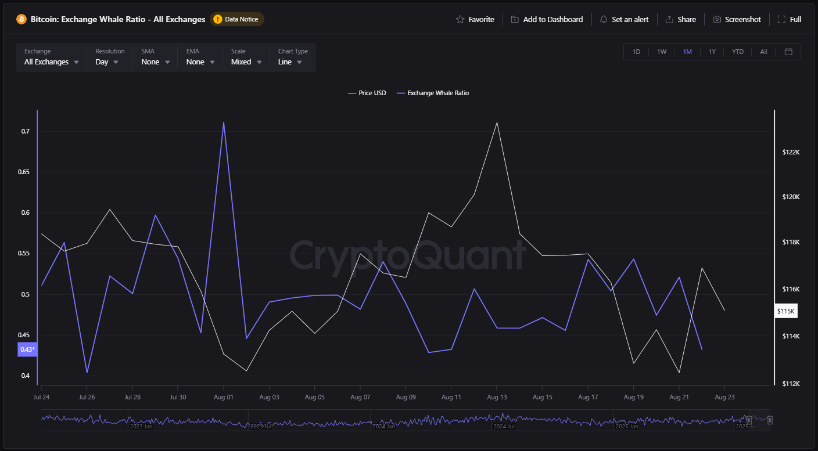Toggle the Exchange Whale Ratio legend series
The image size is (818, 451).
pyautogui.click(x=432, y=93)
